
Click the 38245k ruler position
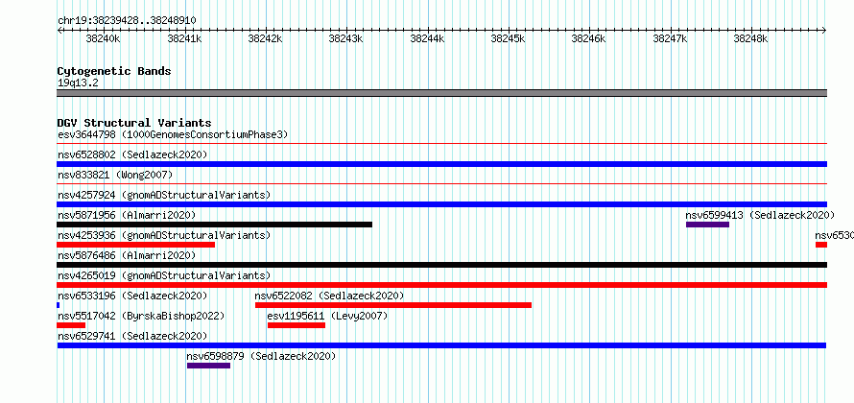(x=508, y=39)
